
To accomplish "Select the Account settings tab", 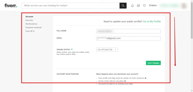I will click(x=29, y=17).
